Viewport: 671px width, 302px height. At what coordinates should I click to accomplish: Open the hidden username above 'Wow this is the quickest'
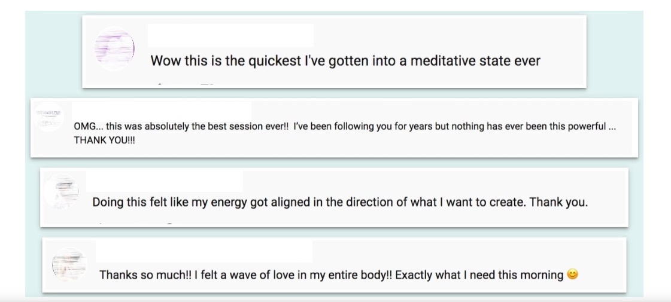tap(230, 35)
